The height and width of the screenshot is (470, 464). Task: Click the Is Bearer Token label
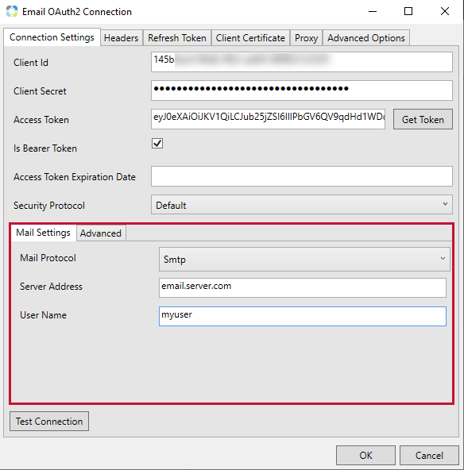[45, 148]
